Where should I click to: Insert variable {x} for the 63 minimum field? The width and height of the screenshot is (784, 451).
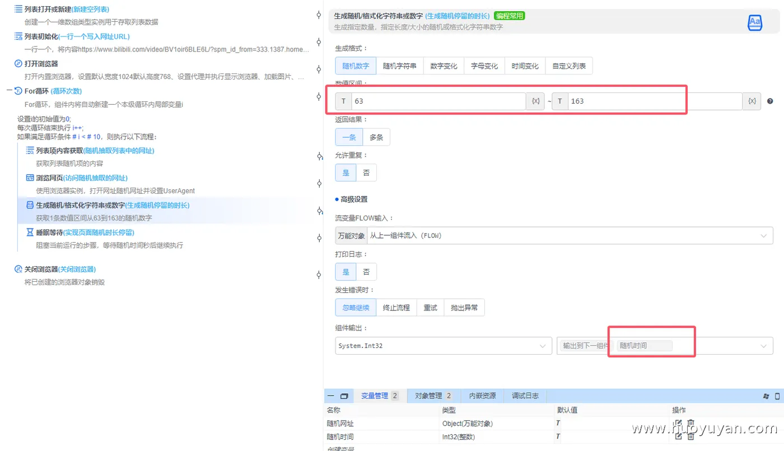point(535,101)
